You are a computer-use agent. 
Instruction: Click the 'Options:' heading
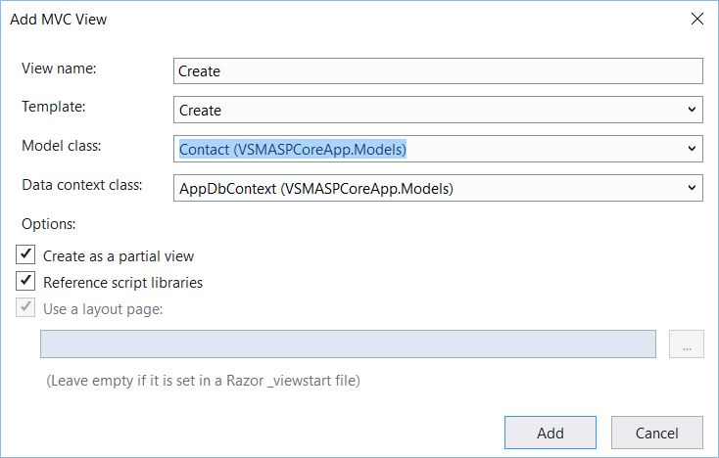tap(49, 224)
